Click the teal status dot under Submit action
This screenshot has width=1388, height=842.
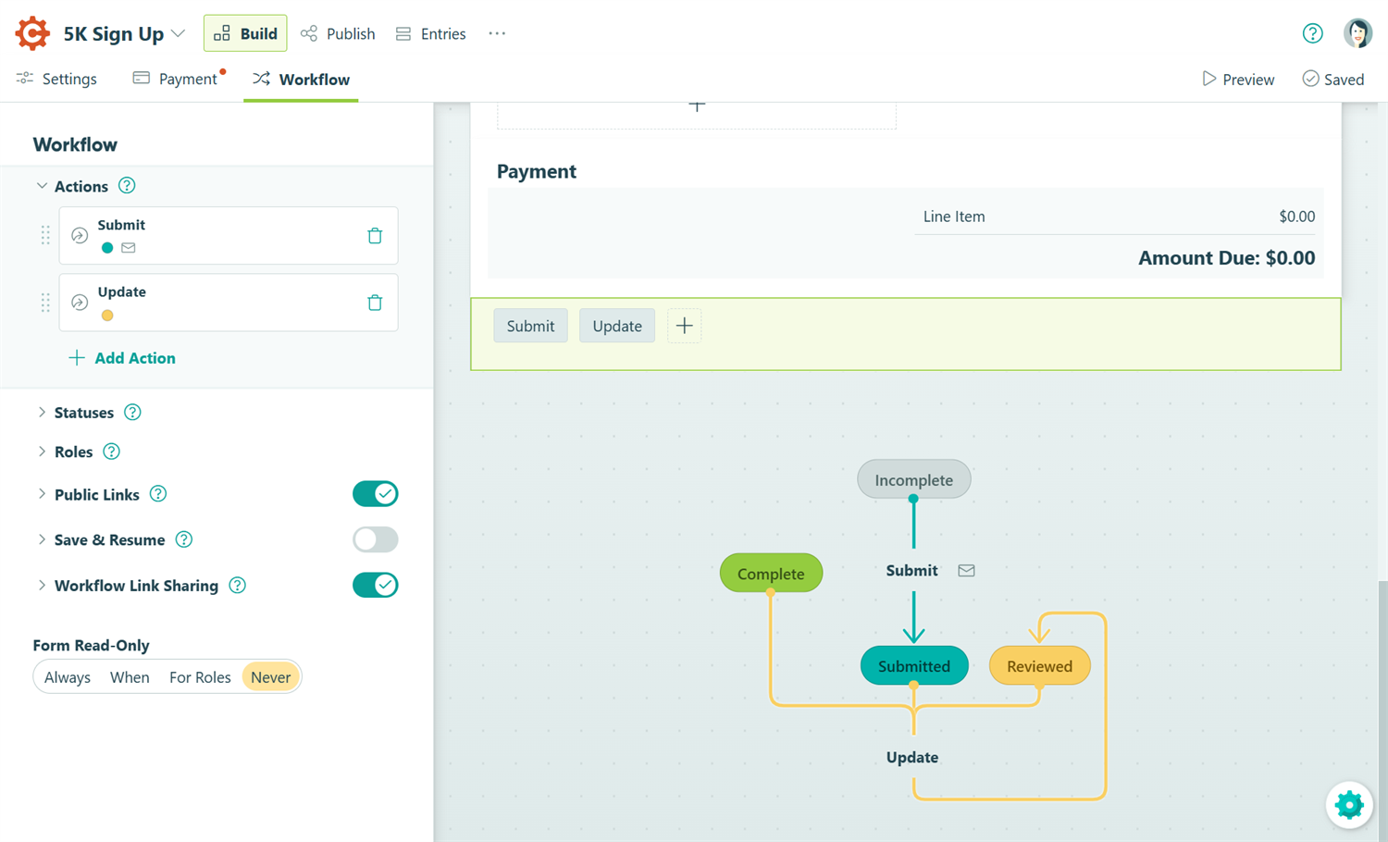[x=107, y=248]
